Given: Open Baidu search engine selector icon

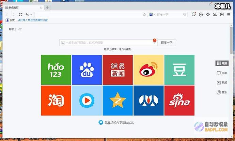Looking at the screenshot, I should pos(151,15).
